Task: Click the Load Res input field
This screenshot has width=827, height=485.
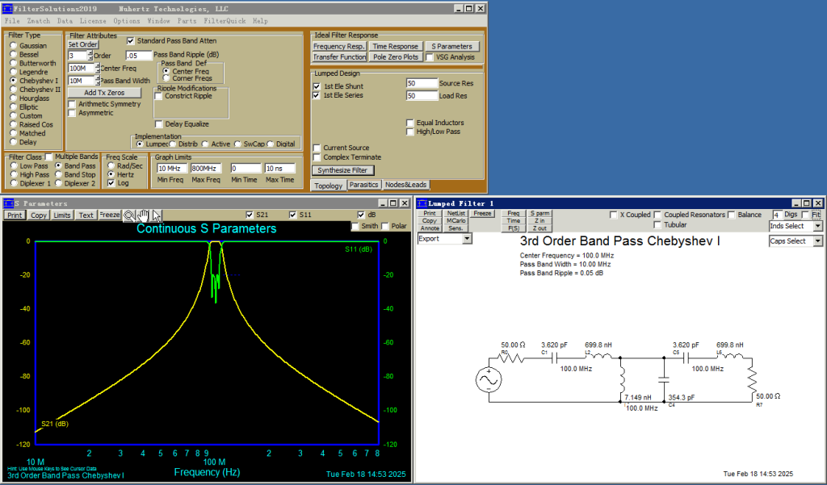Action: coord(422,96)
